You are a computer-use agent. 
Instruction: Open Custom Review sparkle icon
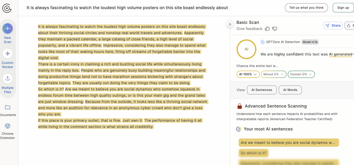(8, 54)
